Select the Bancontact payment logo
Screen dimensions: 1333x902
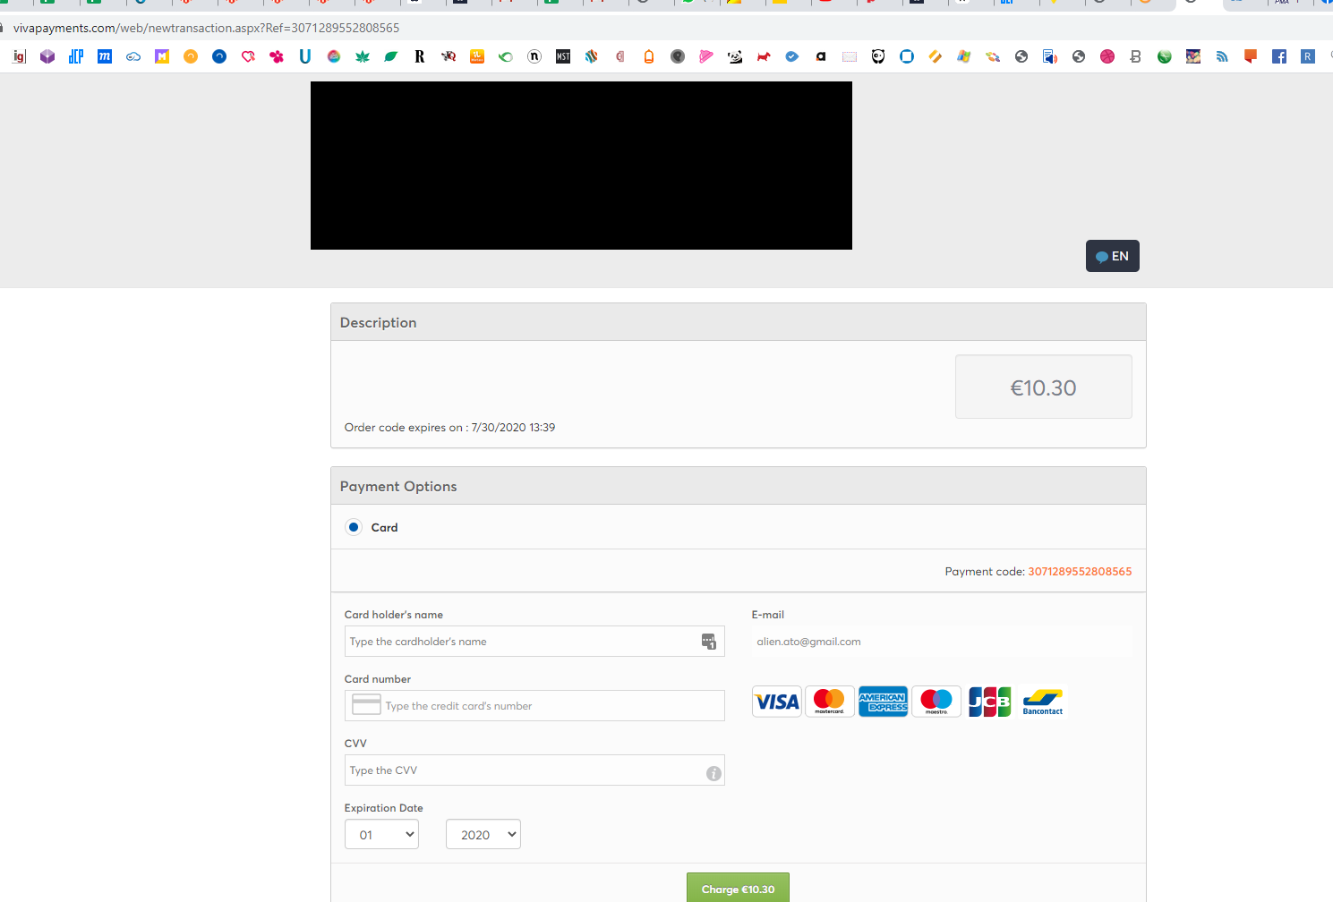(x=1042, y=702)
